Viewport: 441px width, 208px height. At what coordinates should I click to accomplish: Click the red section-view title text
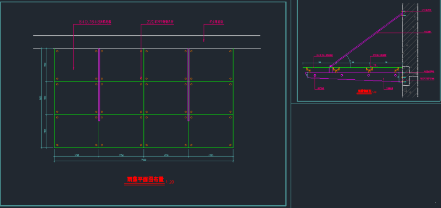pos(364,91)
